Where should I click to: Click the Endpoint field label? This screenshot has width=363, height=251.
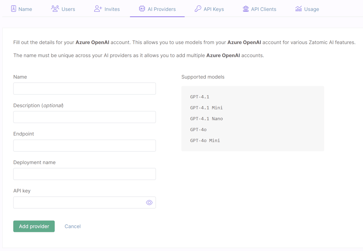pos(24,134)
